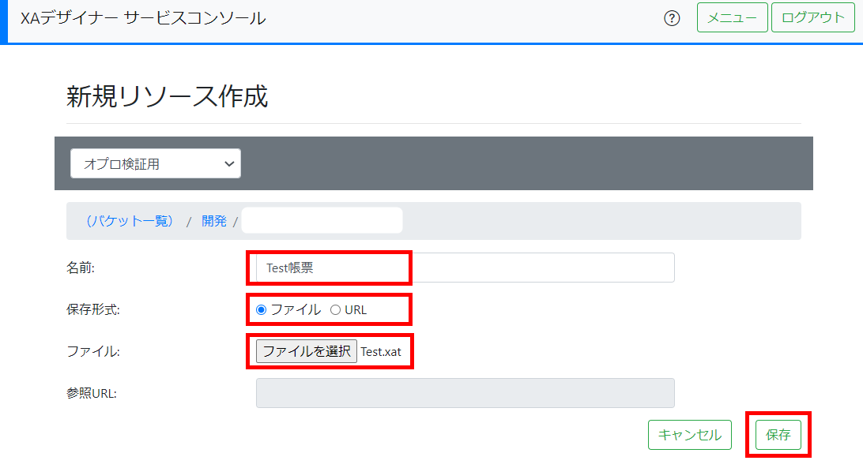Go to the (バケット一覧) breadcrumb link
The height and width of the screenshot is (468, 863).
[x=130, y=221]
